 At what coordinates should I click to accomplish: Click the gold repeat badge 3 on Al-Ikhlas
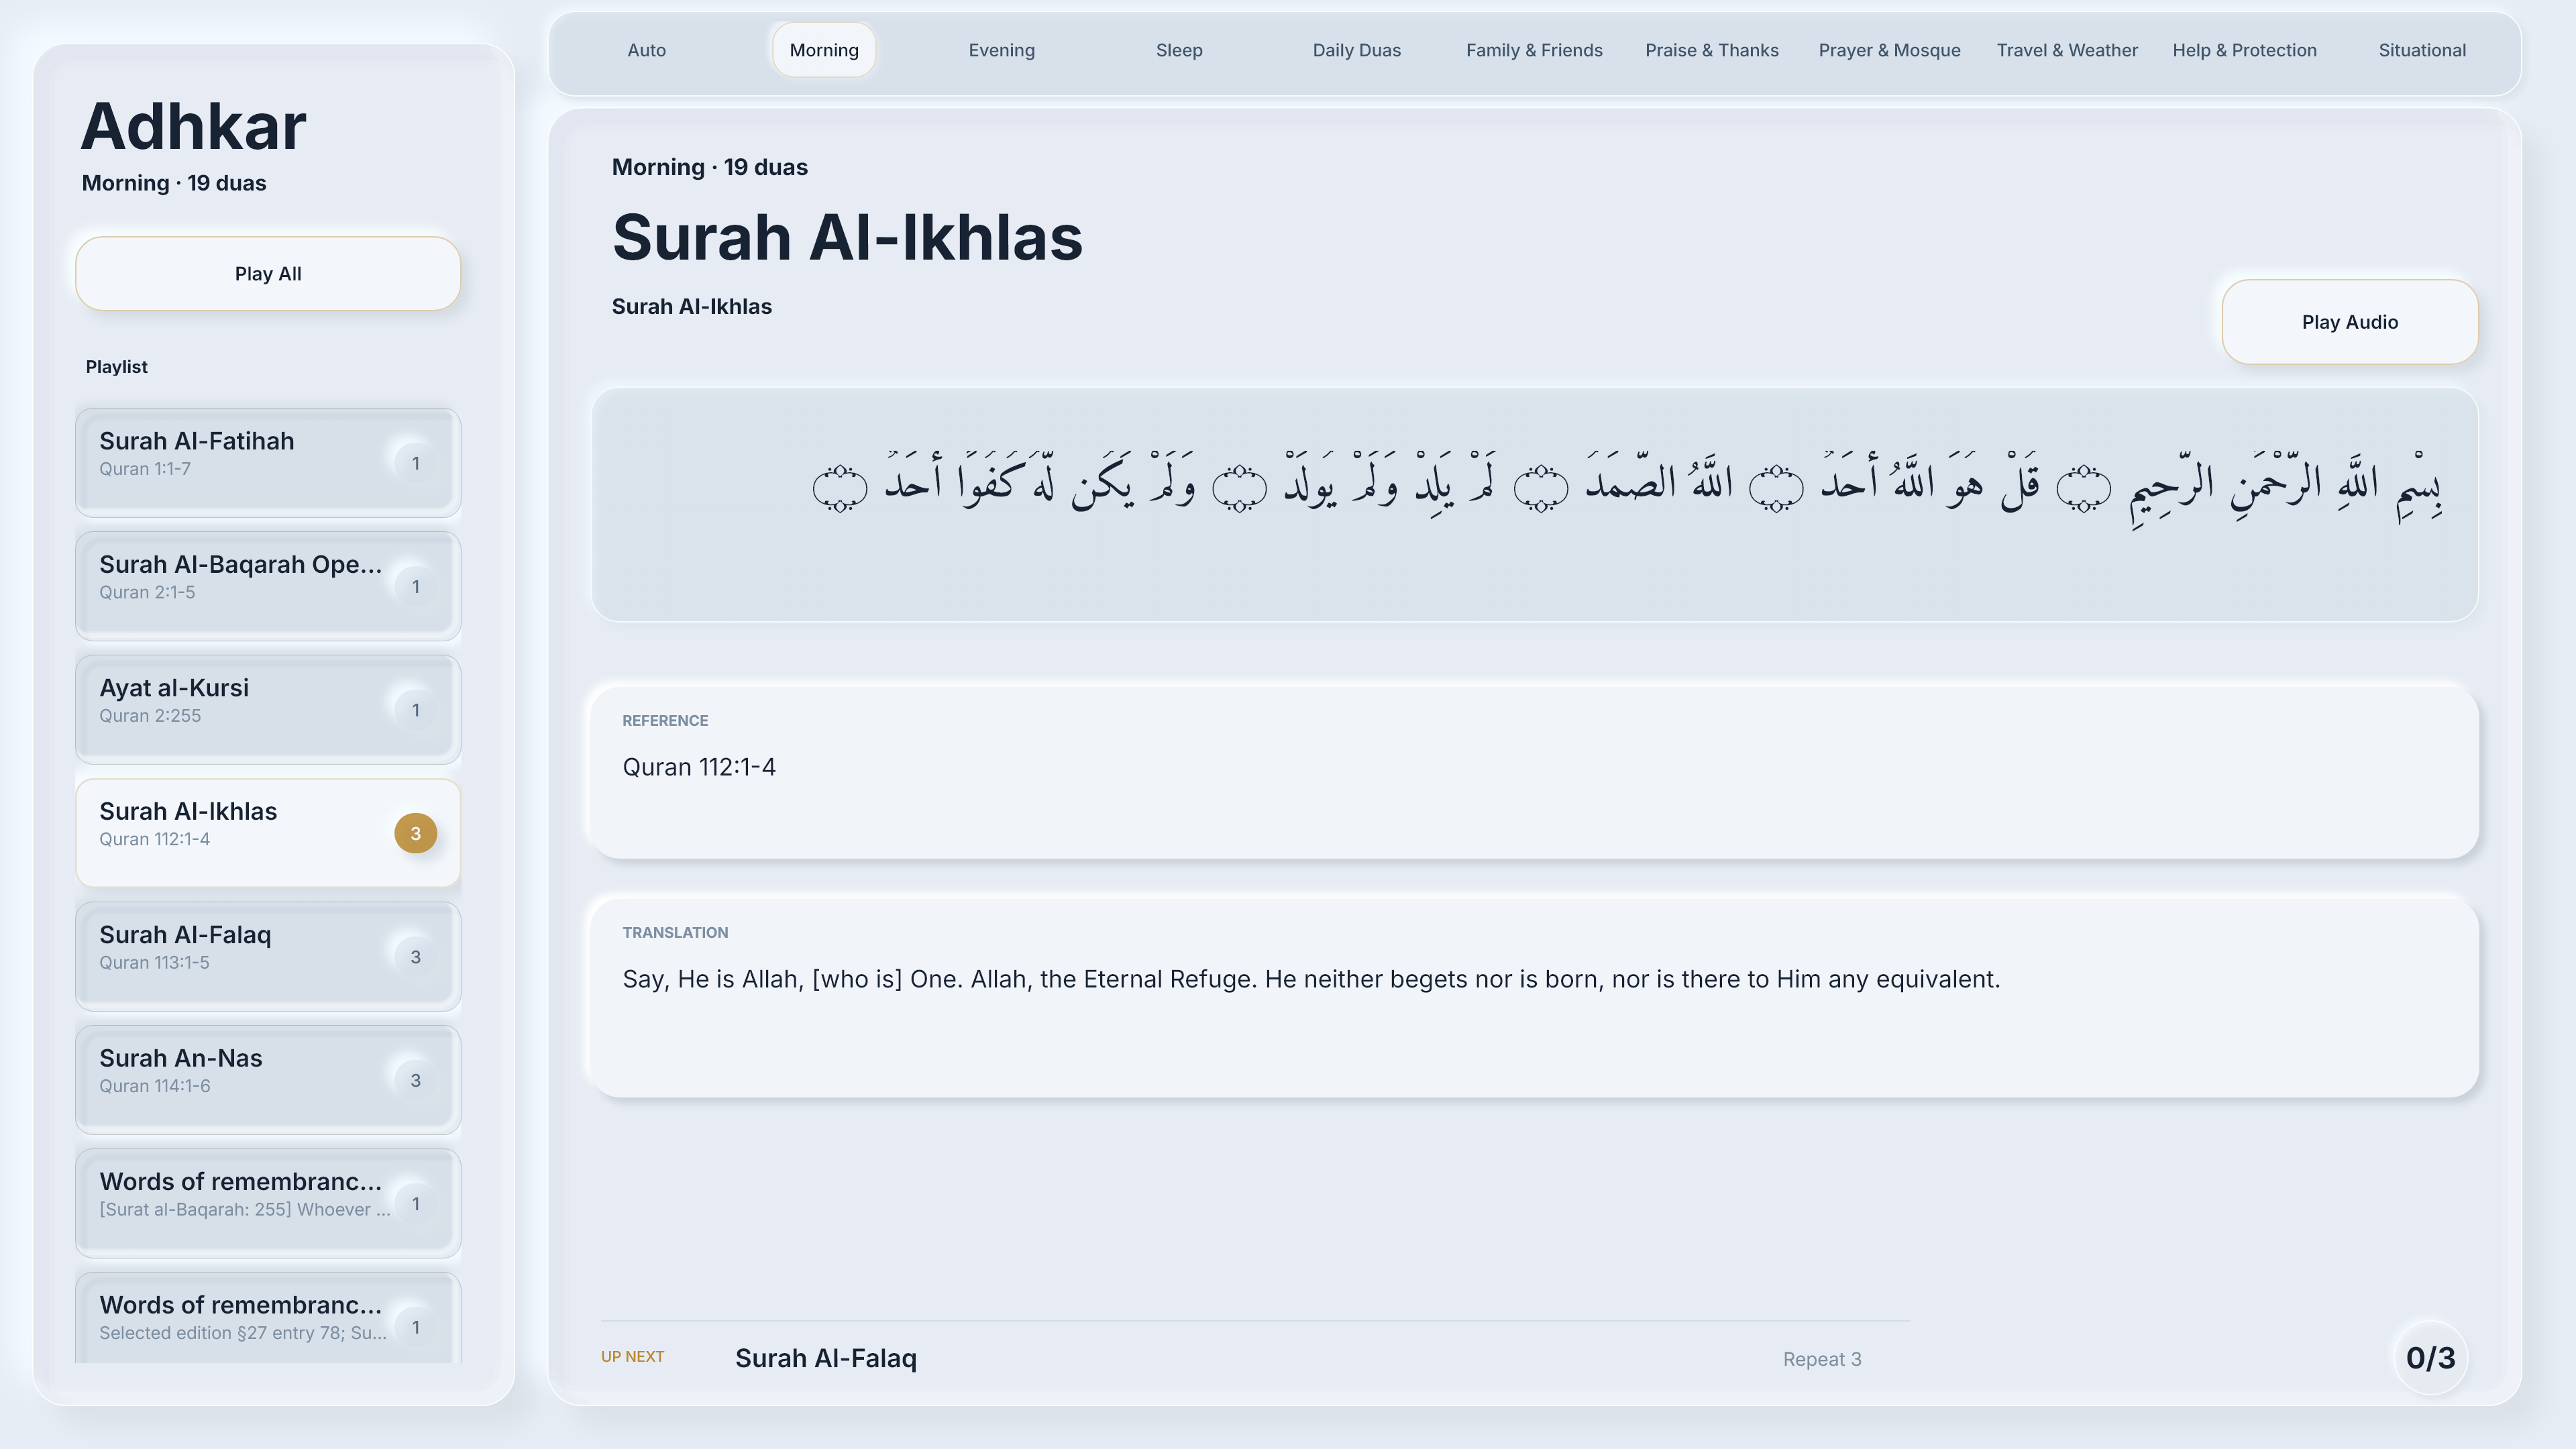(x=415, y=833)
